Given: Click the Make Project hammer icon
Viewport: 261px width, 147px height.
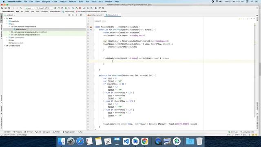Looking at the screenshot, I should (21, 8).
